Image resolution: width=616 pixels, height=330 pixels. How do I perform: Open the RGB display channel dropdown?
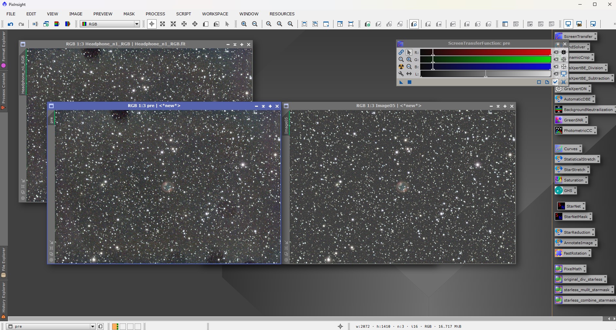pos(137,24)
